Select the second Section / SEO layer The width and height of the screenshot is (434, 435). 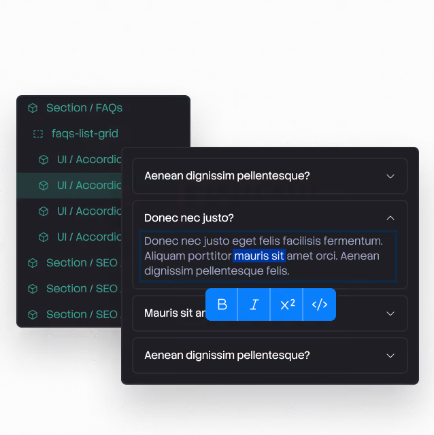69,288
